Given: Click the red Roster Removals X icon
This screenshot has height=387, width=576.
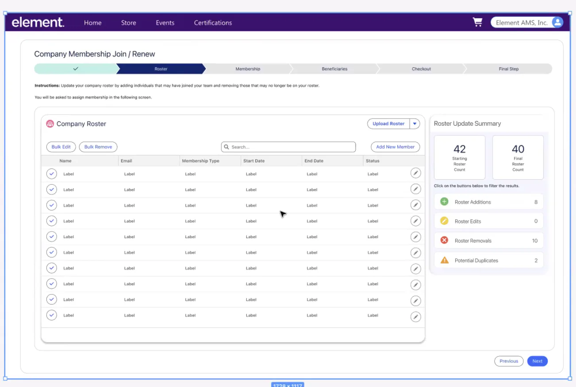Looking at the screenshot, I should click(x=444, y=240).
